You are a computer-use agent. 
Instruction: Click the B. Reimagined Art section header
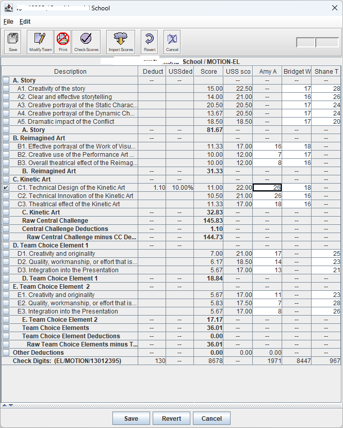click(x=39, y=138)
